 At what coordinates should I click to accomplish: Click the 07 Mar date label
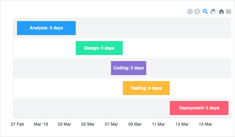tap(111, 124)
